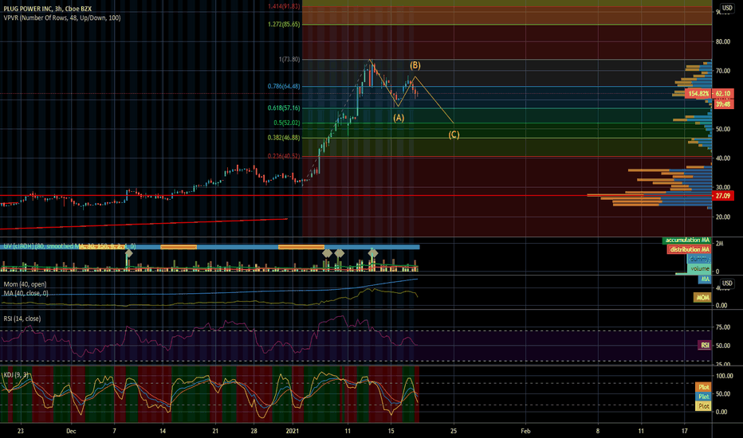
Task: Open the MA (40, close, 0) legend
Action: click(26, 294)
